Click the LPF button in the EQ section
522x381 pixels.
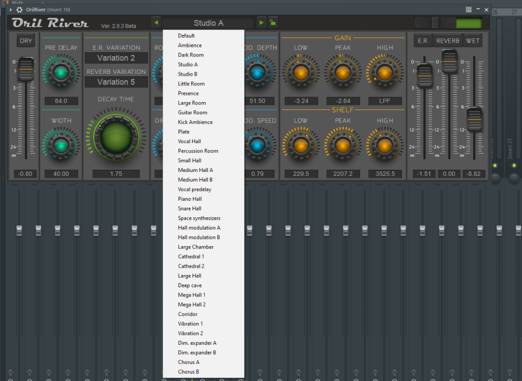click(x=385, y=101)
